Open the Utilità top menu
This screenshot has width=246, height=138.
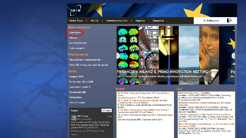click(95, 21)
